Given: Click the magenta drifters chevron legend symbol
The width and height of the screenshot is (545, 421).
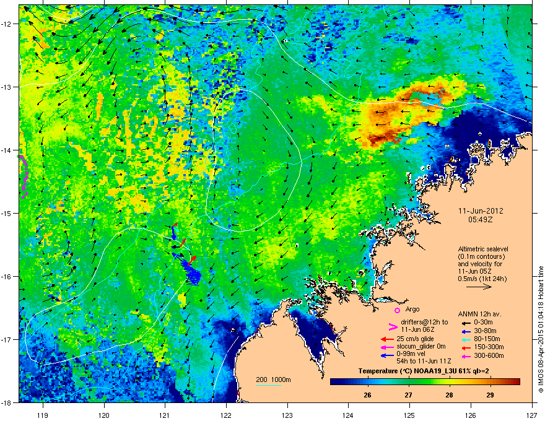Looking at the screenshot, I should pos(393,326).
